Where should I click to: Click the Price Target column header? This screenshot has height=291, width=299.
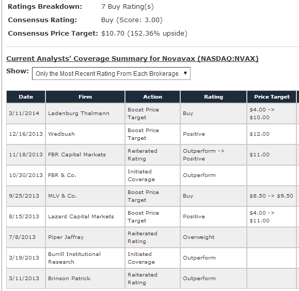click(x=272, y=97)
